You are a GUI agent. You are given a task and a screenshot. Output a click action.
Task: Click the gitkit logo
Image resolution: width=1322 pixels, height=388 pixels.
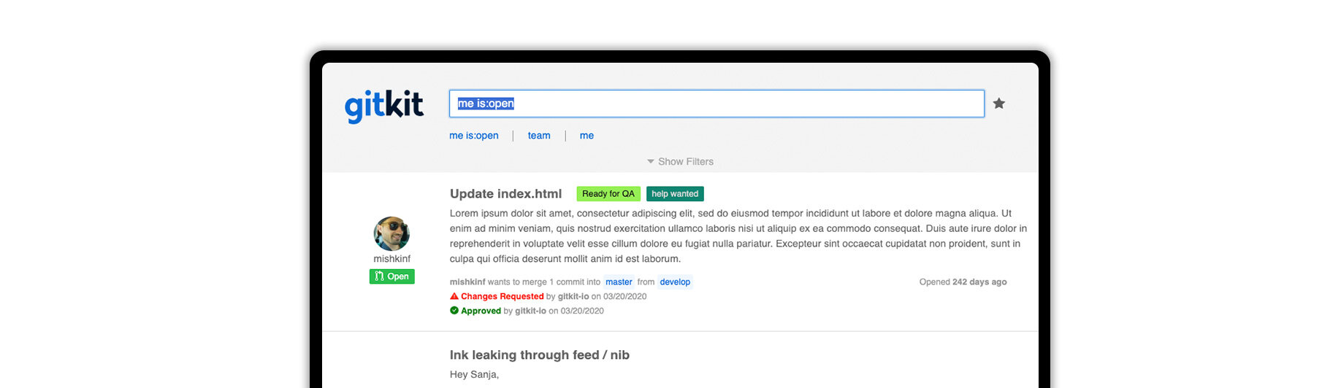tap(384, 106)
